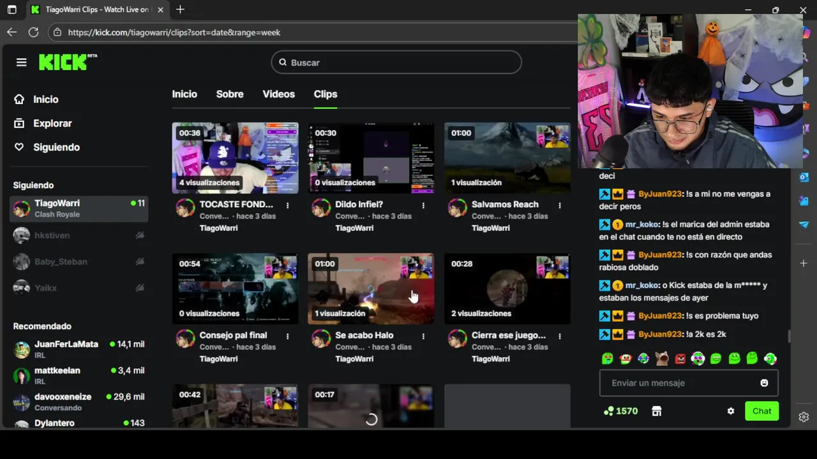Open the hamburger menu beside the Kick logo
Screen dimensions: 817x459
point(22,62)
